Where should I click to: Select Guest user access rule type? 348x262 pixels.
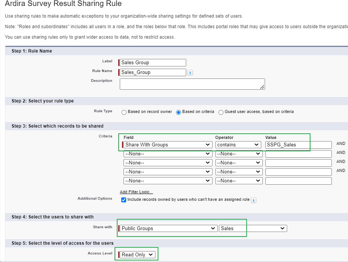point(221,112)
